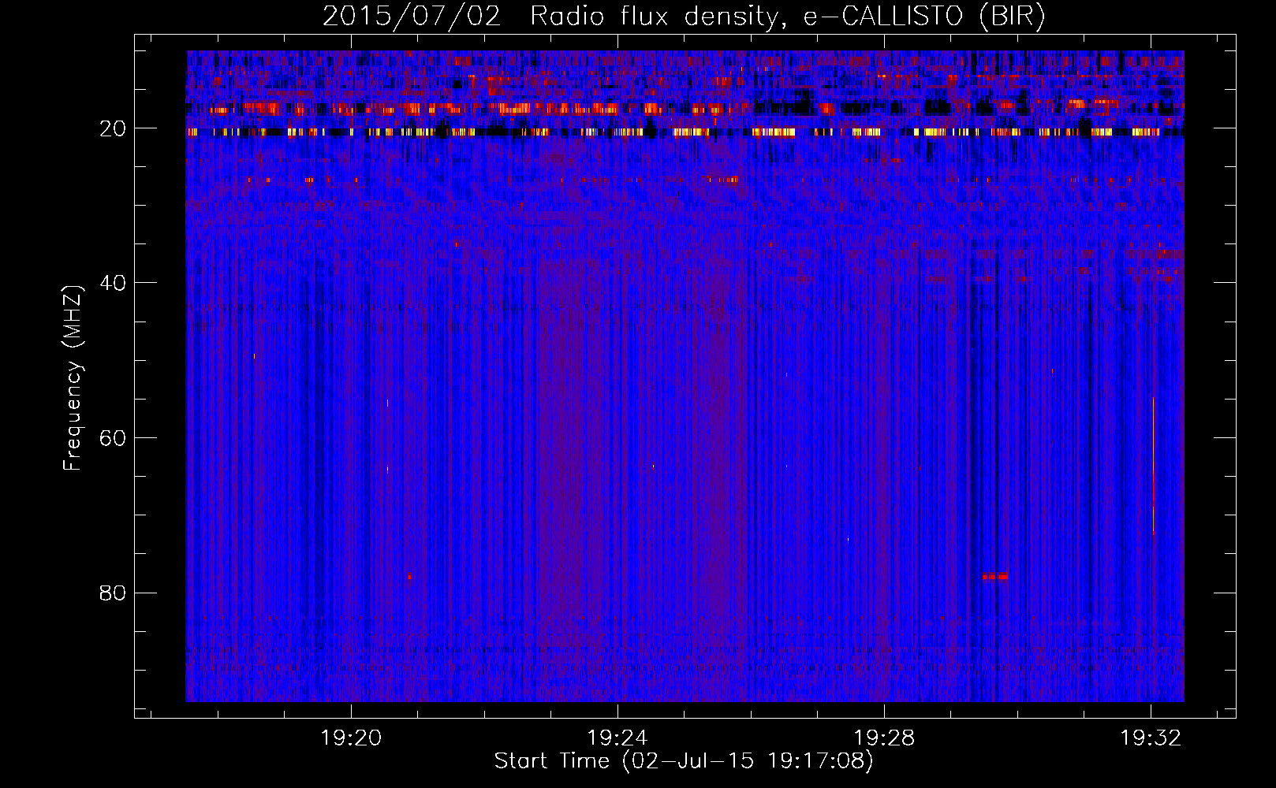Click the 19:24 time tick label
The width and height of the screenshot is (1276, 788).
click(617, 738)
